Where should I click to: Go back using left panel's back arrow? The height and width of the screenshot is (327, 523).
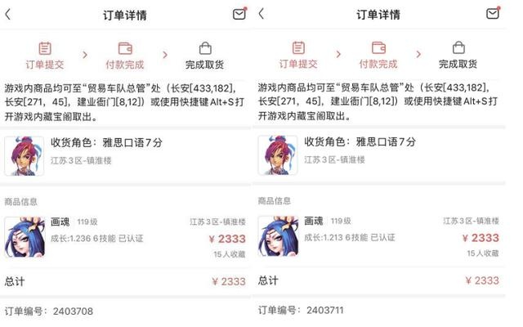pyautogui.click(x=8, y=15)
